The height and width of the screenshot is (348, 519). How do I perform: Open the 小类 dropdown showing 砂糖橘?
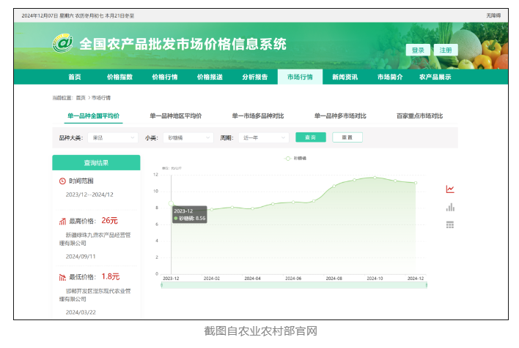click(188, 137)
